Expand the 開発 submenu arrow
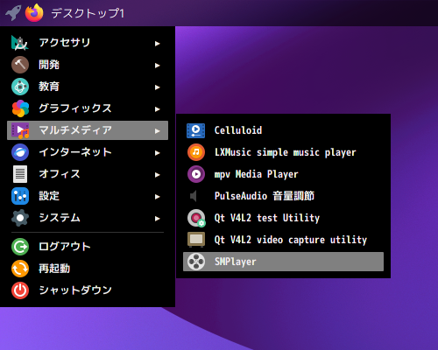438x350 pixels. pyautogui.click(x=158, y=66)
